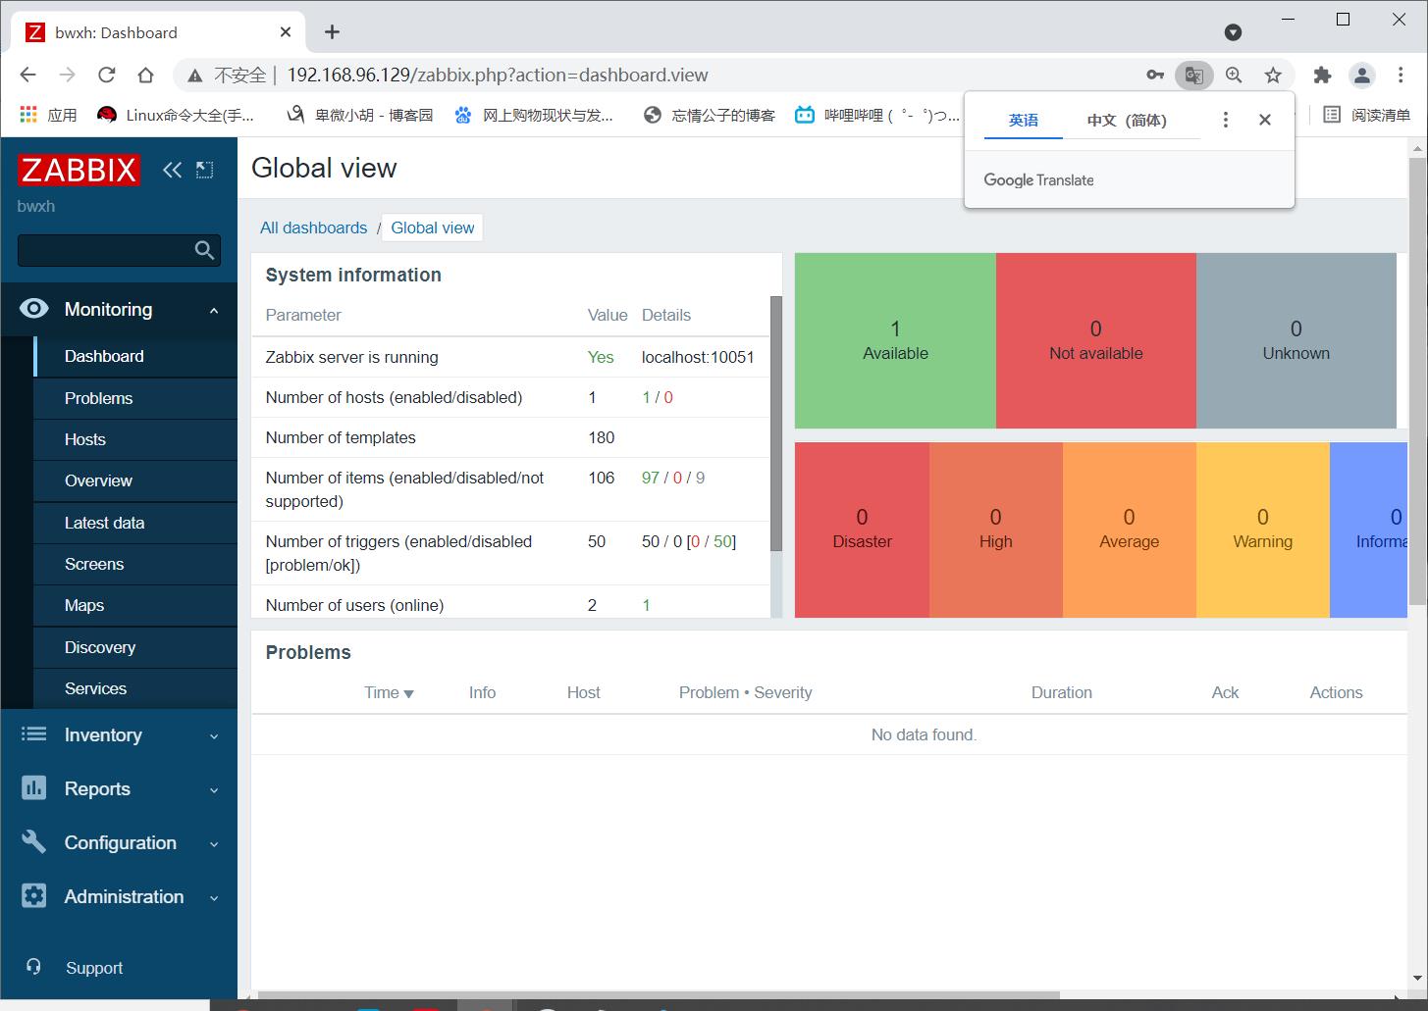Click the search magnifier in the sidebar

[x=204, y=250]
